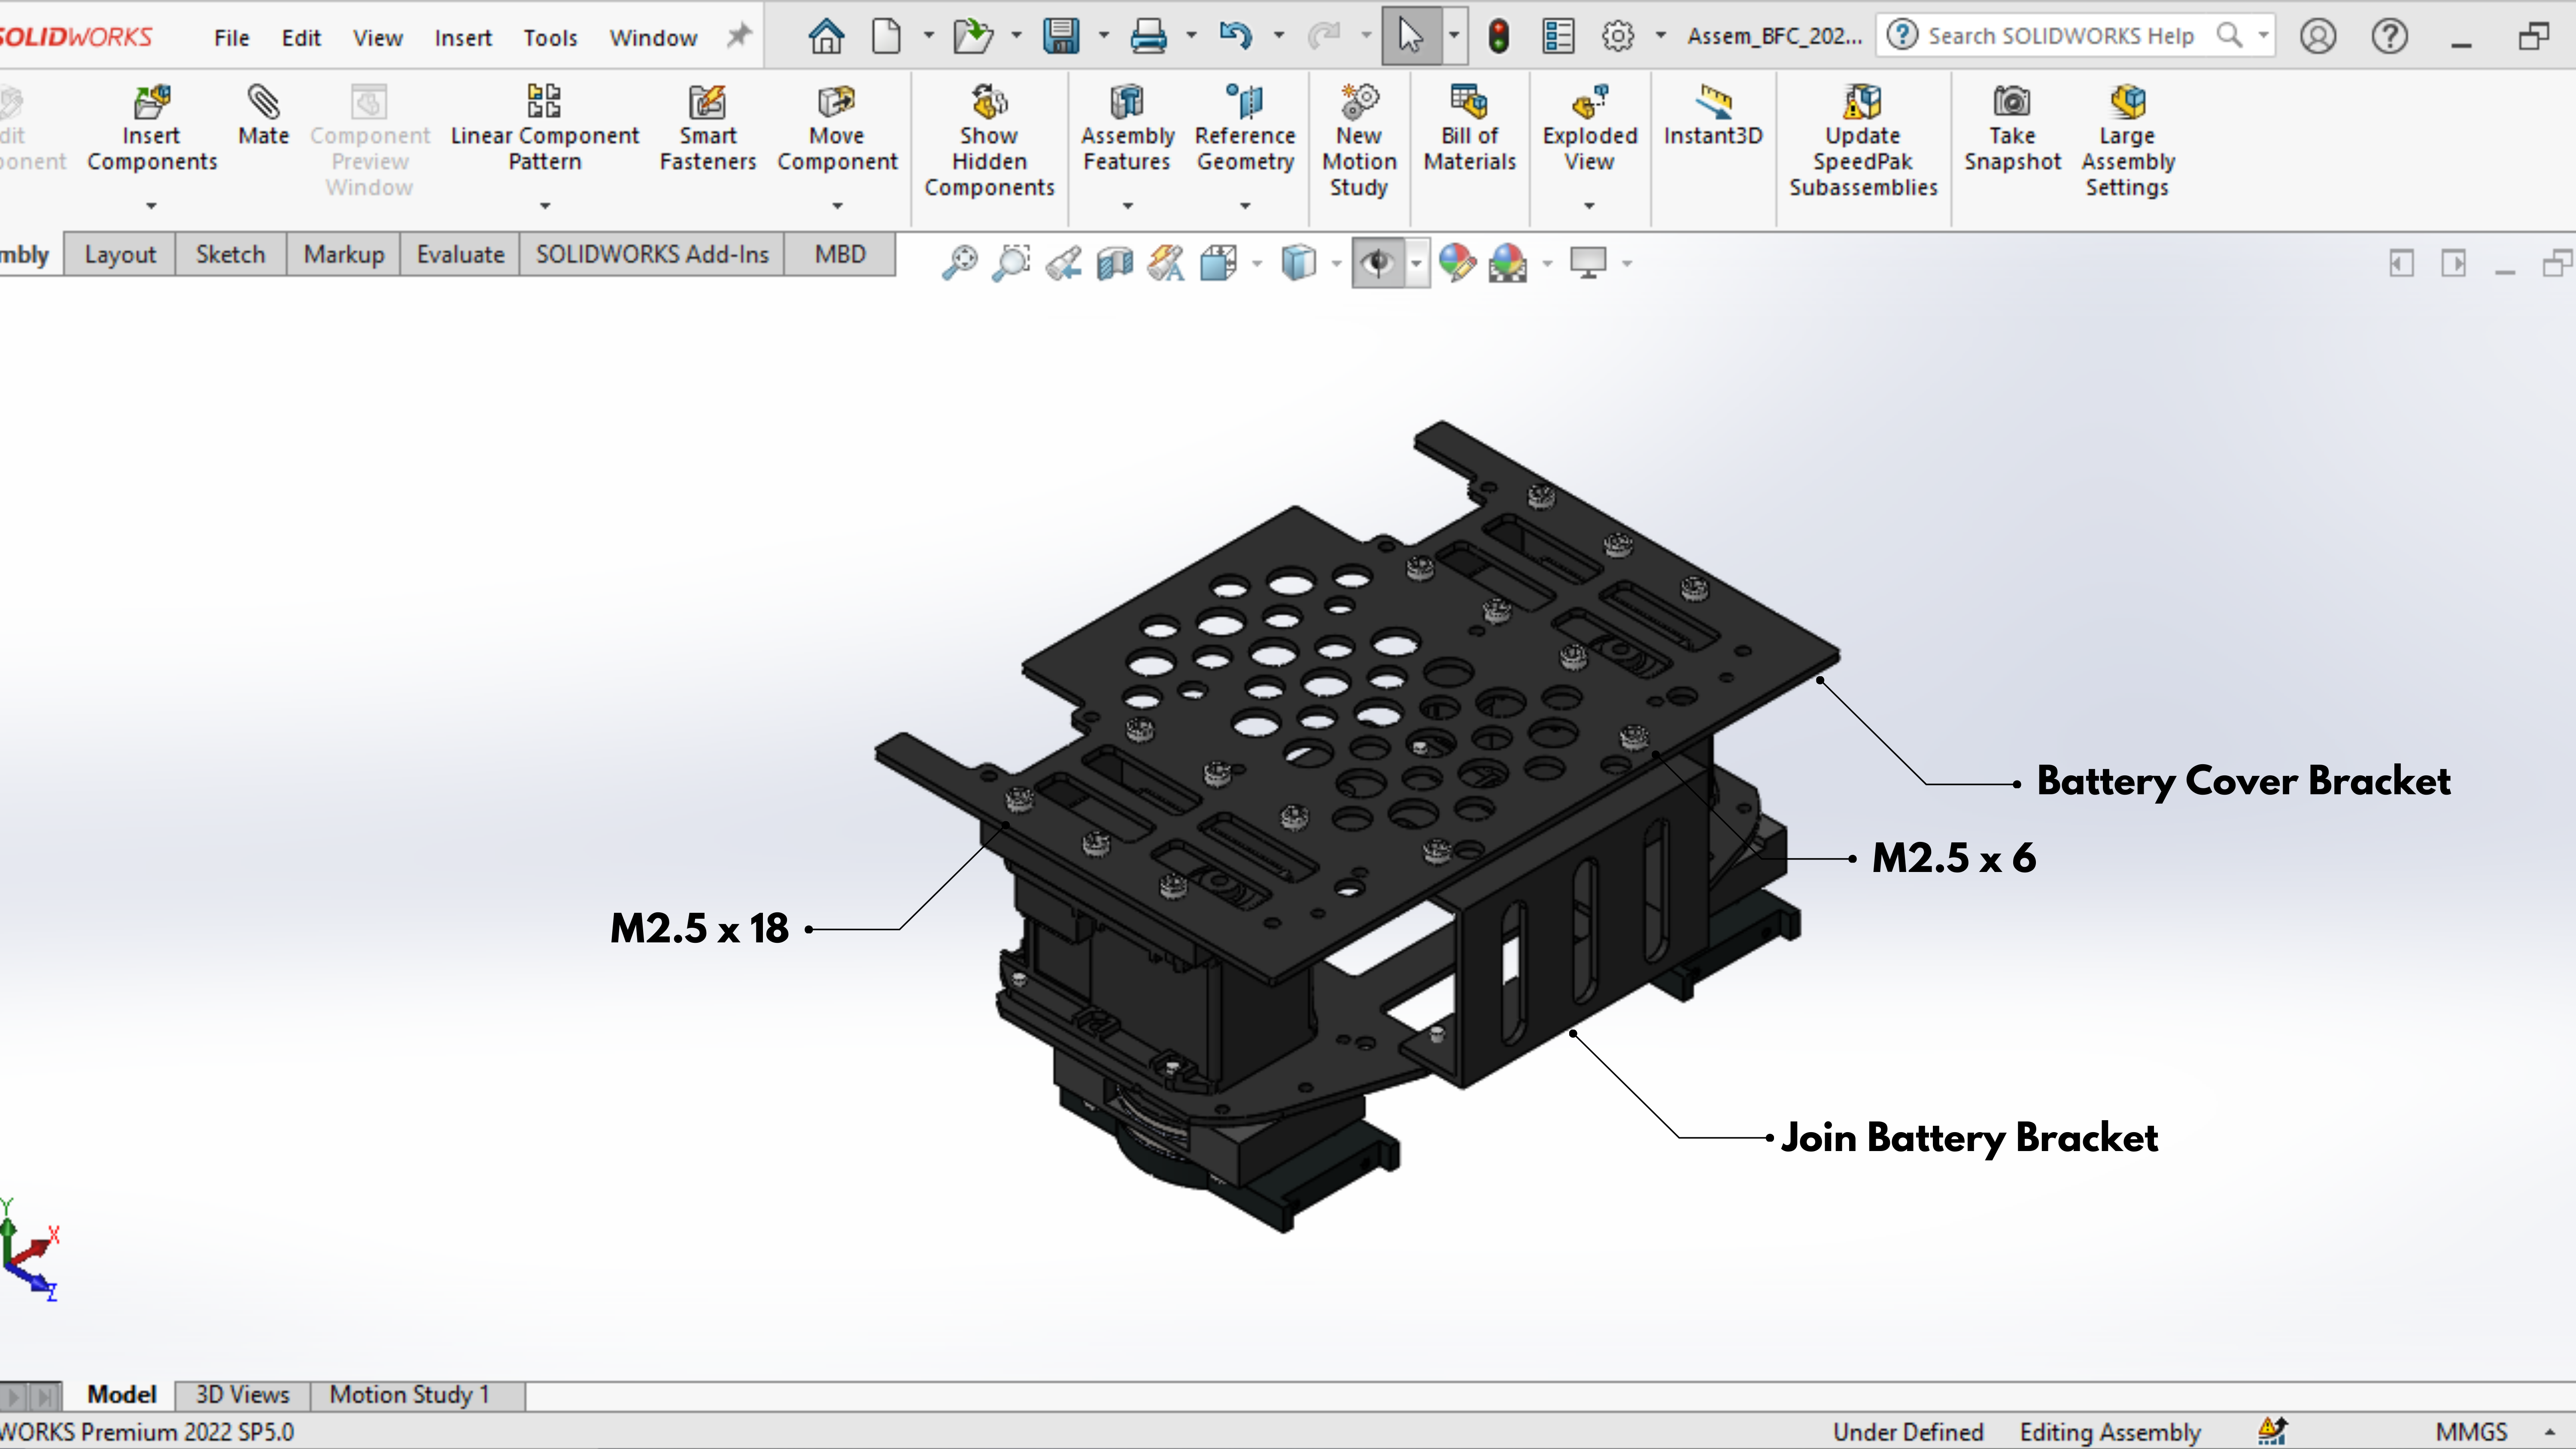Expand Assembly Features dropdown arrow
This screenshot has height=1449, width=2576.
1128,206
